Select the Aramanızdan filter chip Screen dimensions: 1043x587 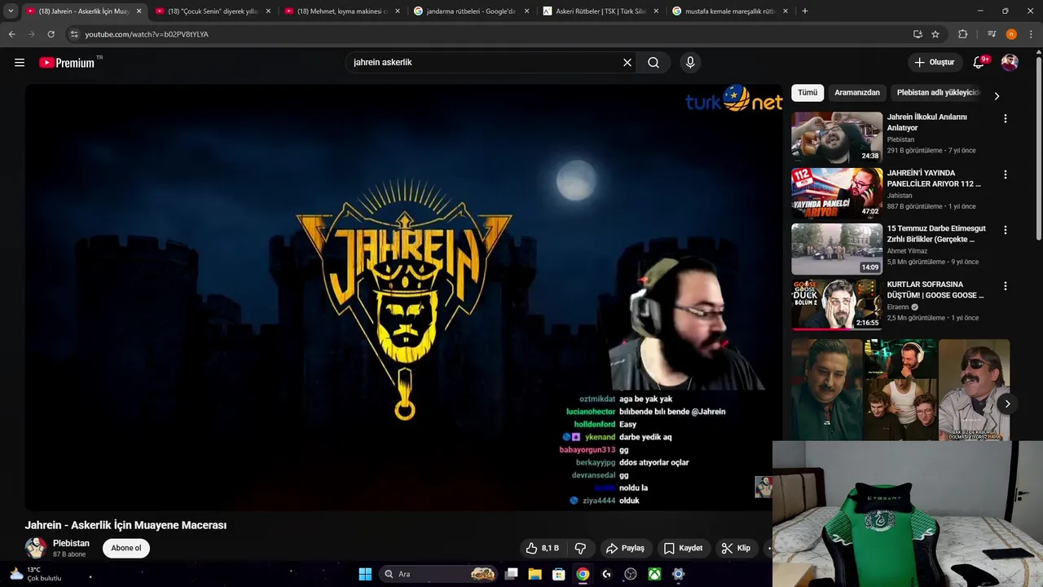click(857, 93)
